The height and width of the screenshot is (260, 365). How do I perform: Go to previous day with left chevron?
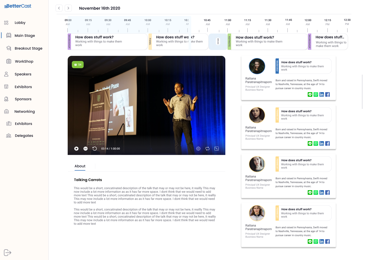59,8
